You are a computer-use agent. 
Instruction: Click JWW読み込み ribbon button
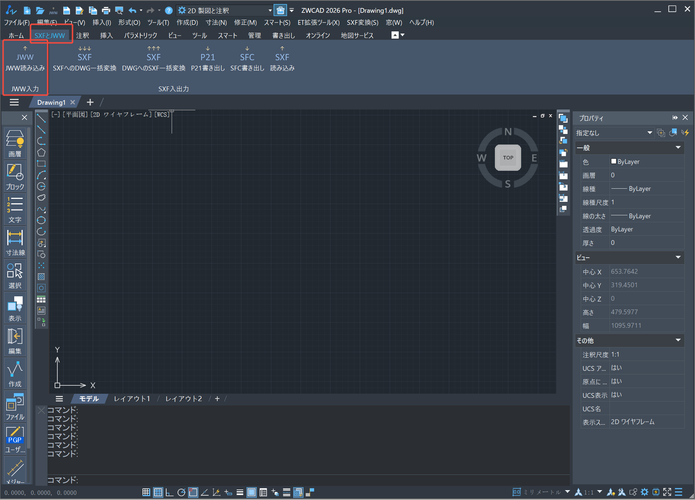click(x=25, y=59)
